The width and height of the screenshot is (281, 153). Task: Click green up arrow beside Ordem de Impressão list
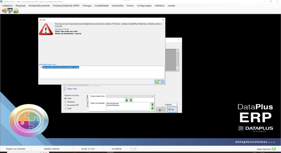click(152, 104)
